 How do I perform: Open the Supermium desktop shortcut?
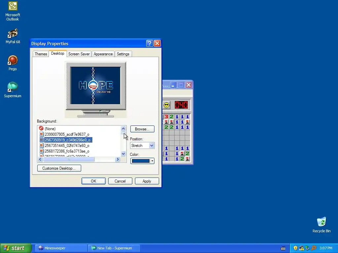click(13, 90)
